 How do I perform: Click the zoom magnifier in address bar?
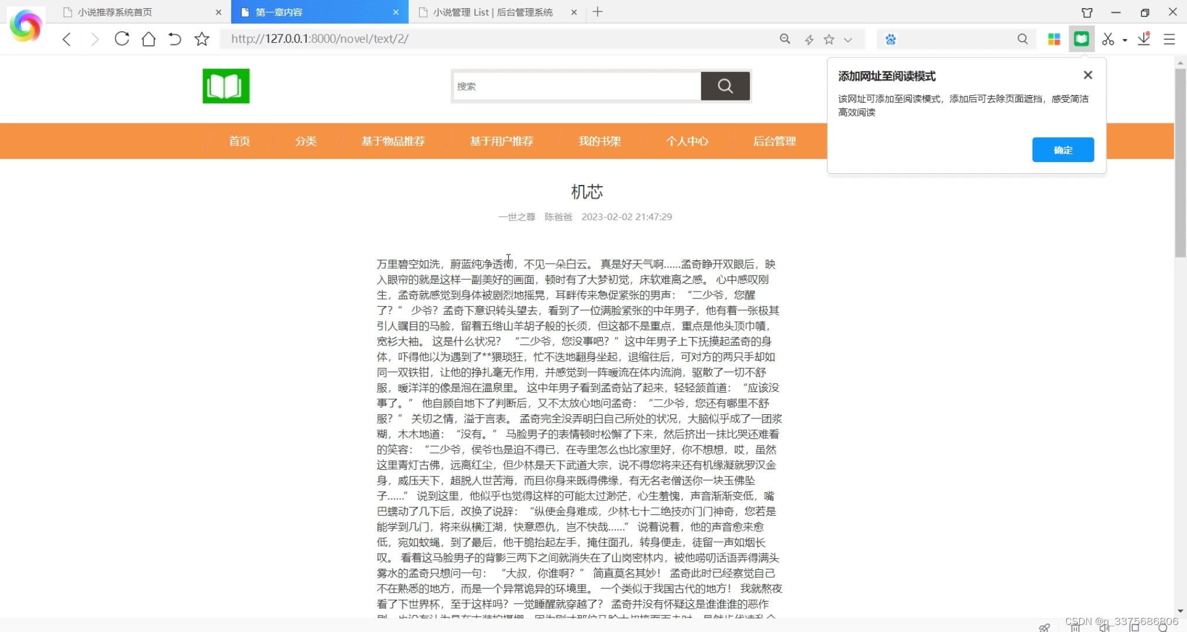pos(785,39)
